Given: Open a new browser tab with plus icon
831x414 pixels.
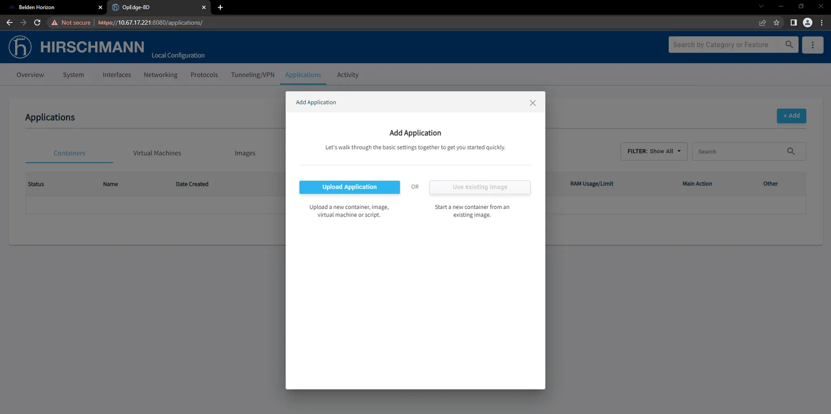Looking at the screenshot, I should click(x=220, y=7).
